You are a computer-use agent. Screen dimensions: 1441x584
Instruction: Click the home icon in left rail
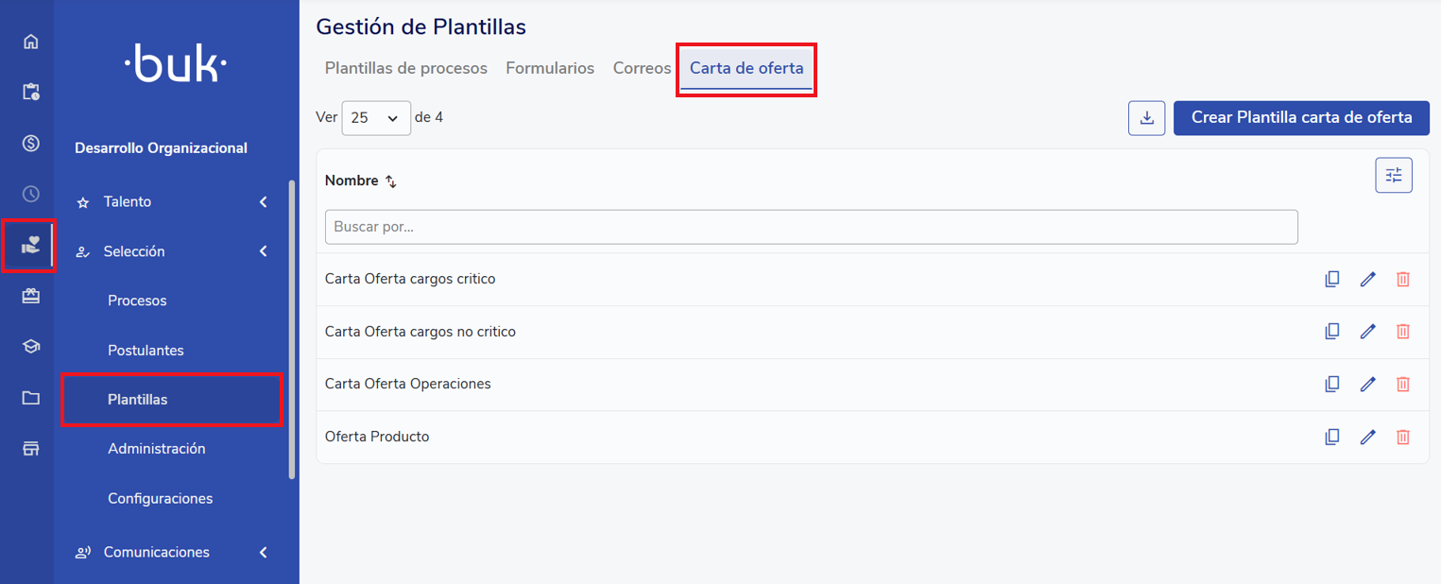coord(31,42)
